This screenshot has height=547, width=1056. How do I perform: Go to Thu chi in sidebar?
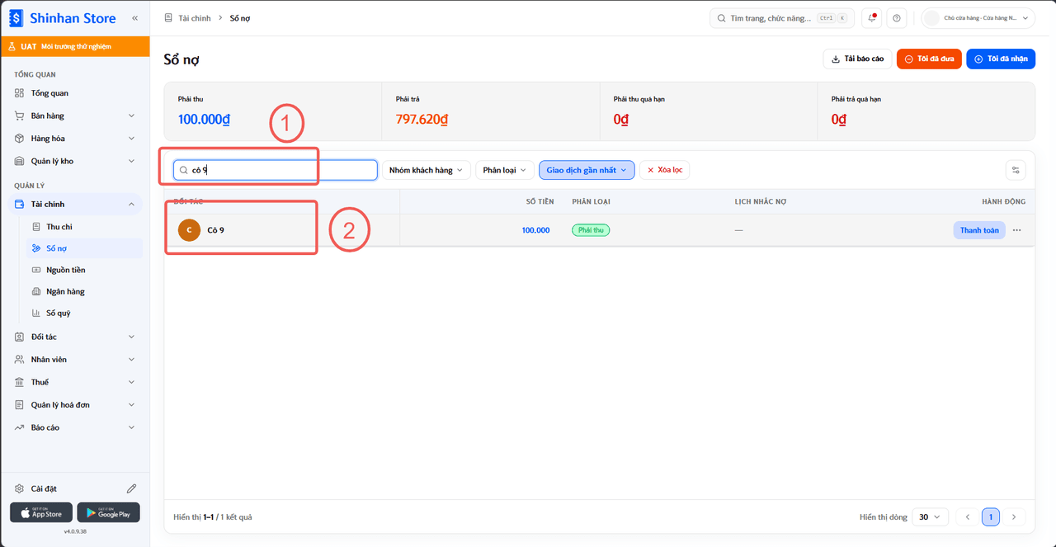coord(59,227)
